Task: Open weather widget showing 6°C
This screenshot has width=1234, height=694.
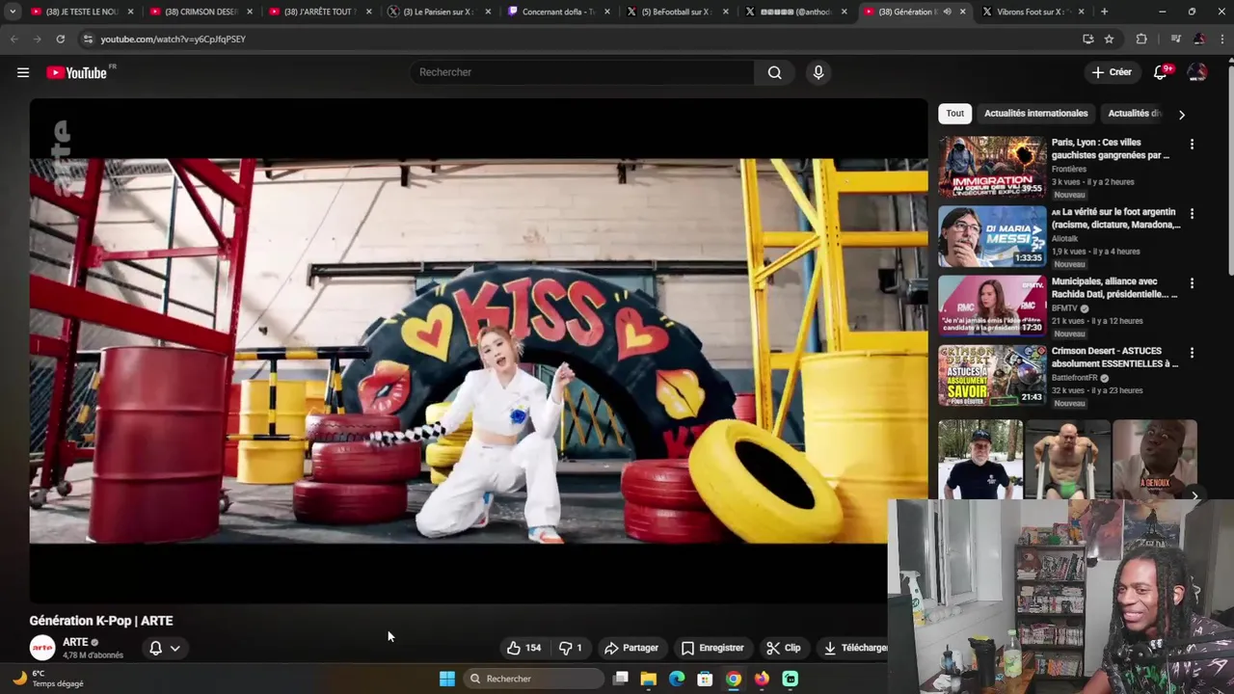Action: point(48,679)
